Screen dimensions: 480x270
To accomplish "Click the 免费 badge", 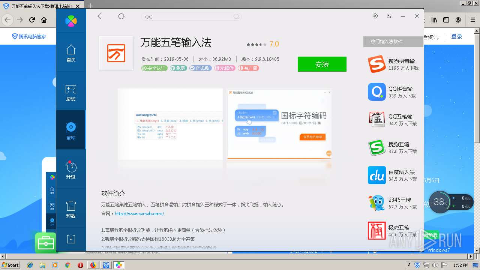I will pos(178,68).
